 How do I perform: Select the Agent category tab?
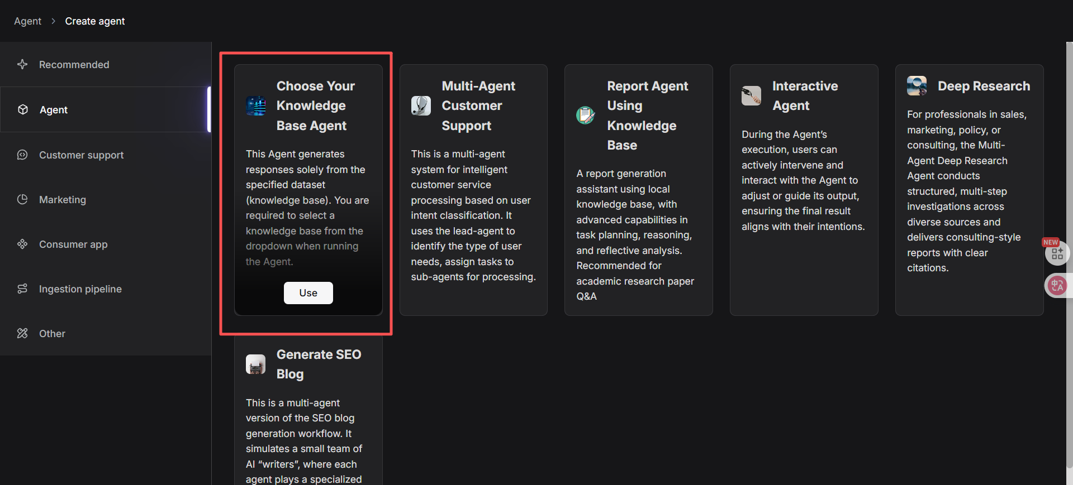coord(106,109)
